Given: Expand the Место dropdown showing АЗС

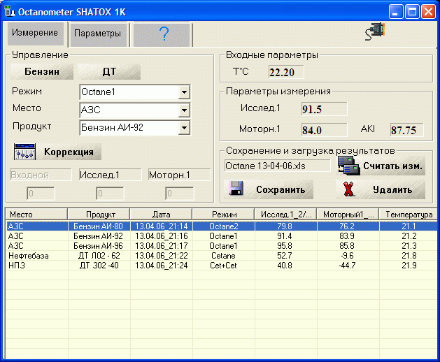Looking at the screenshot, I should [x=184, y=110].
